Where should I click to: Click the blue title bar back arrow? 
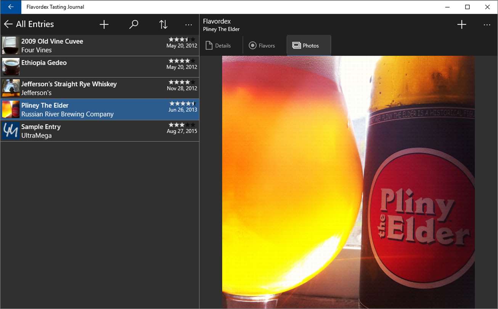(x=11, y=7)
